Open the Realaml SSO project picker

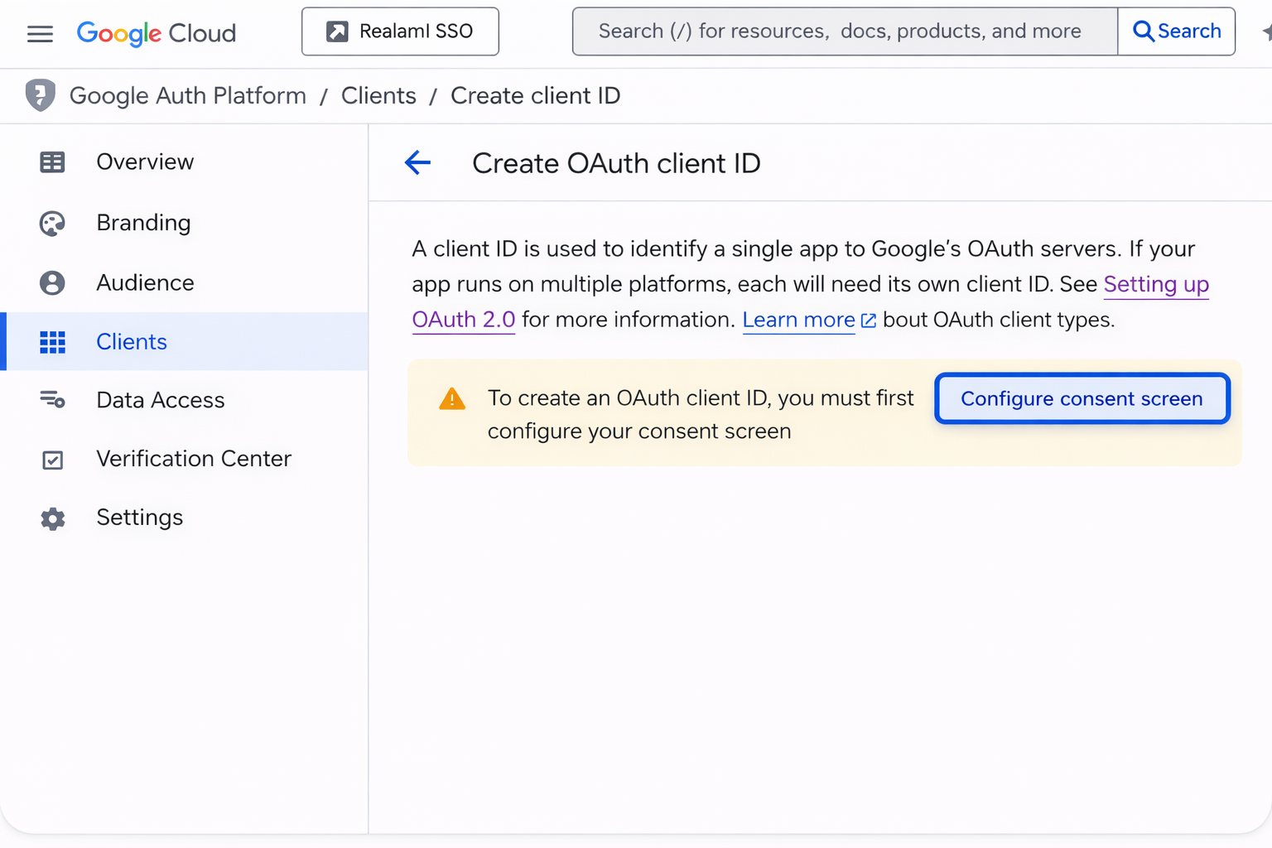point(400,31)
